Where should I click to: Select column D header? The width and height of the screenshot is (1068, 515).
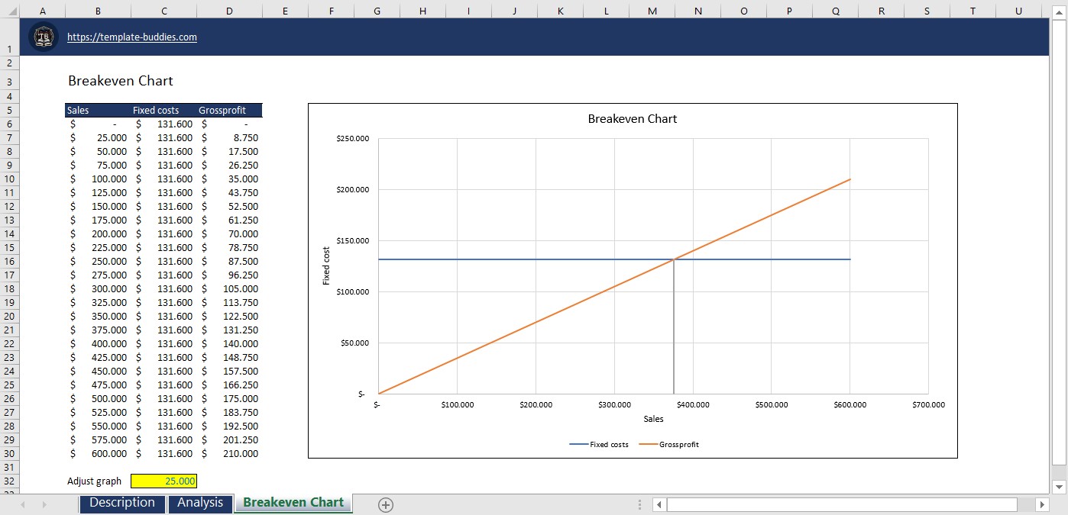pos(229,11)
